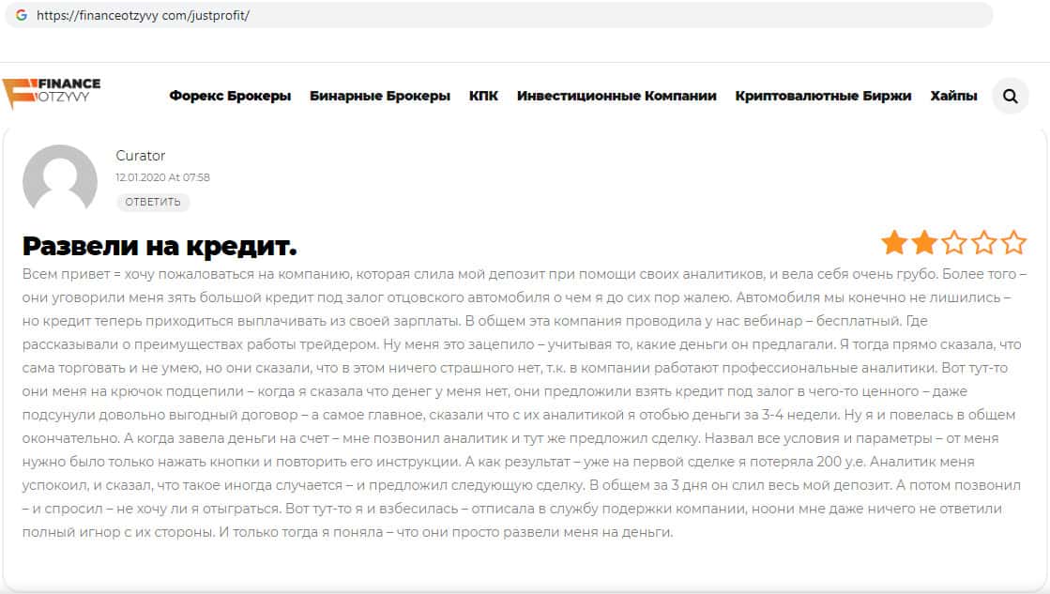Open Криптовалютные Биржи menu item
This screenshot has height=594, width=1050.
tap(823, 96)
